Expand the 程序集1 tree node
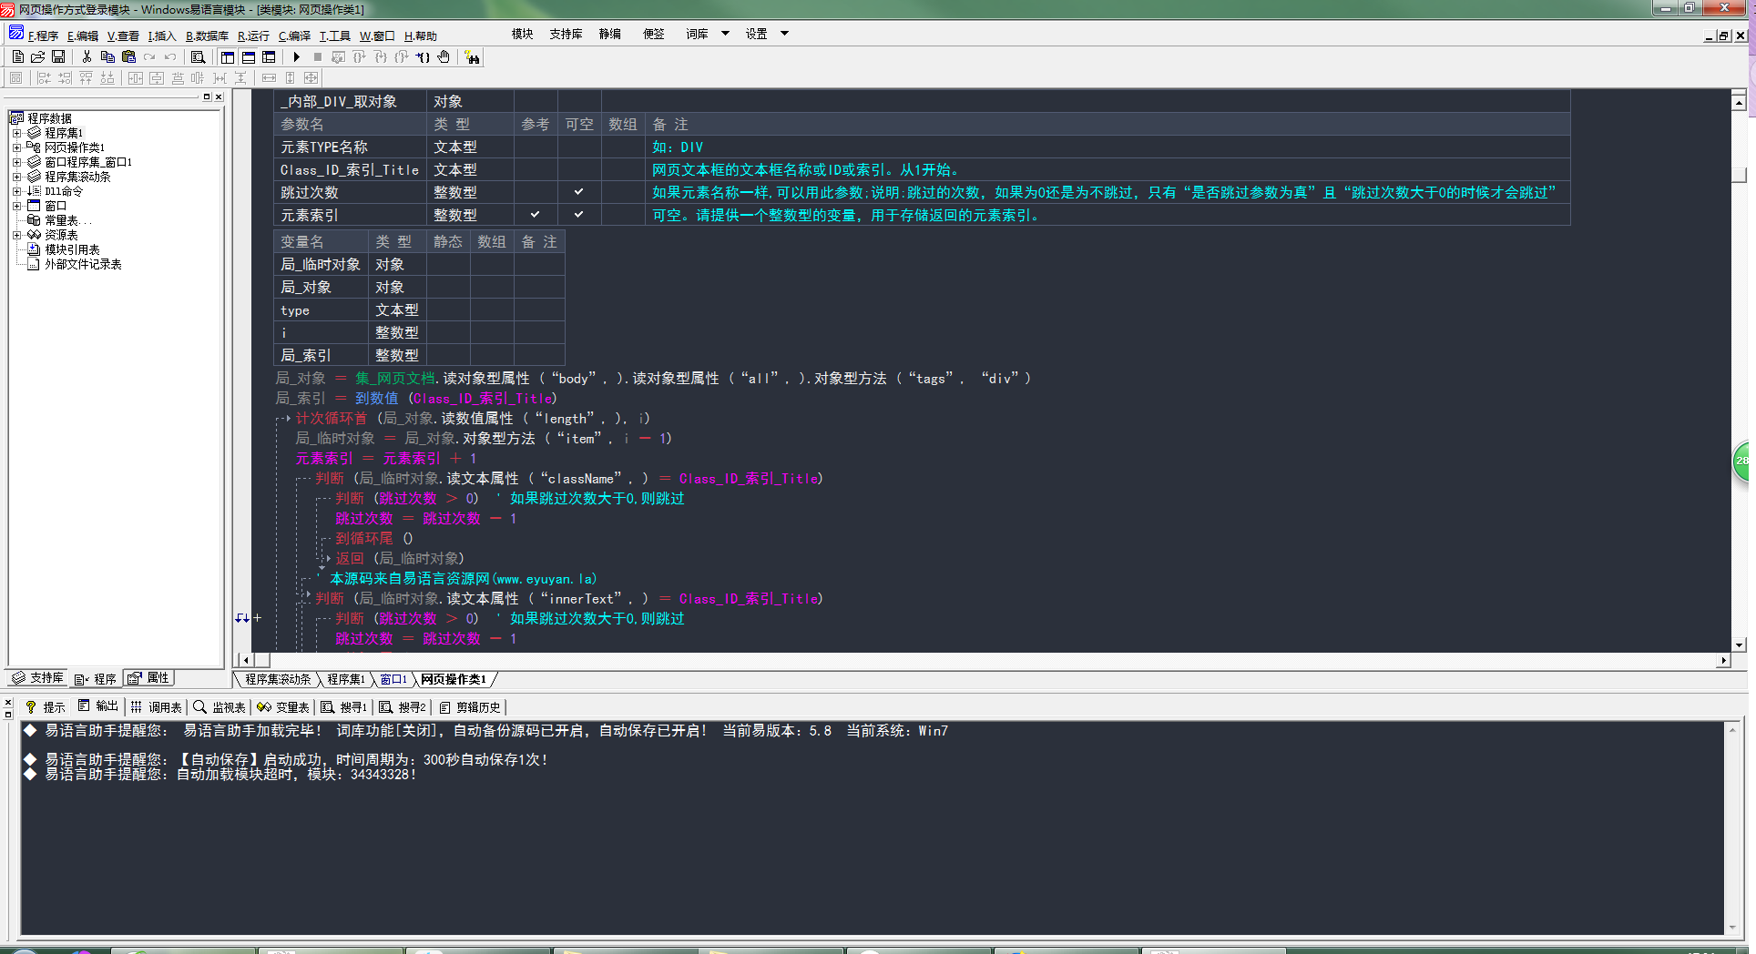The image size is (1756, 954). click(x=16, y=133)
